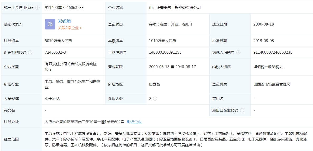Image resolution: width=313 pixels, height=151 pixels.
Task: Click info icon beside 进出口企业代码
Action: pos(242,110)
